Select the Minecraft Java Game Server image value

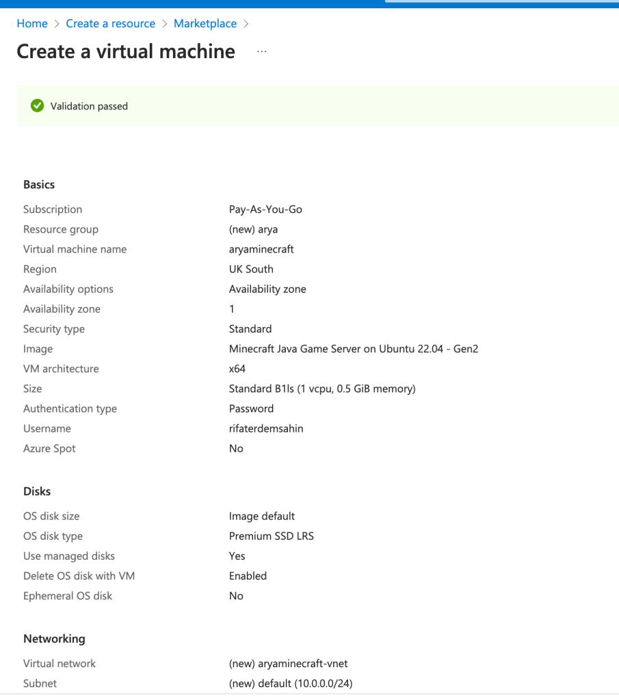(354, 349)
